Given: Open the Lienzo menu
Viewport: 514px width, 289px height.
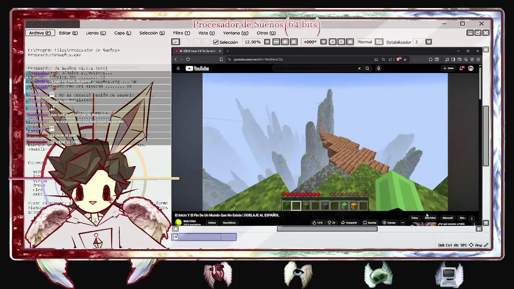Looking at the screenshot, I should coord(96,33).
